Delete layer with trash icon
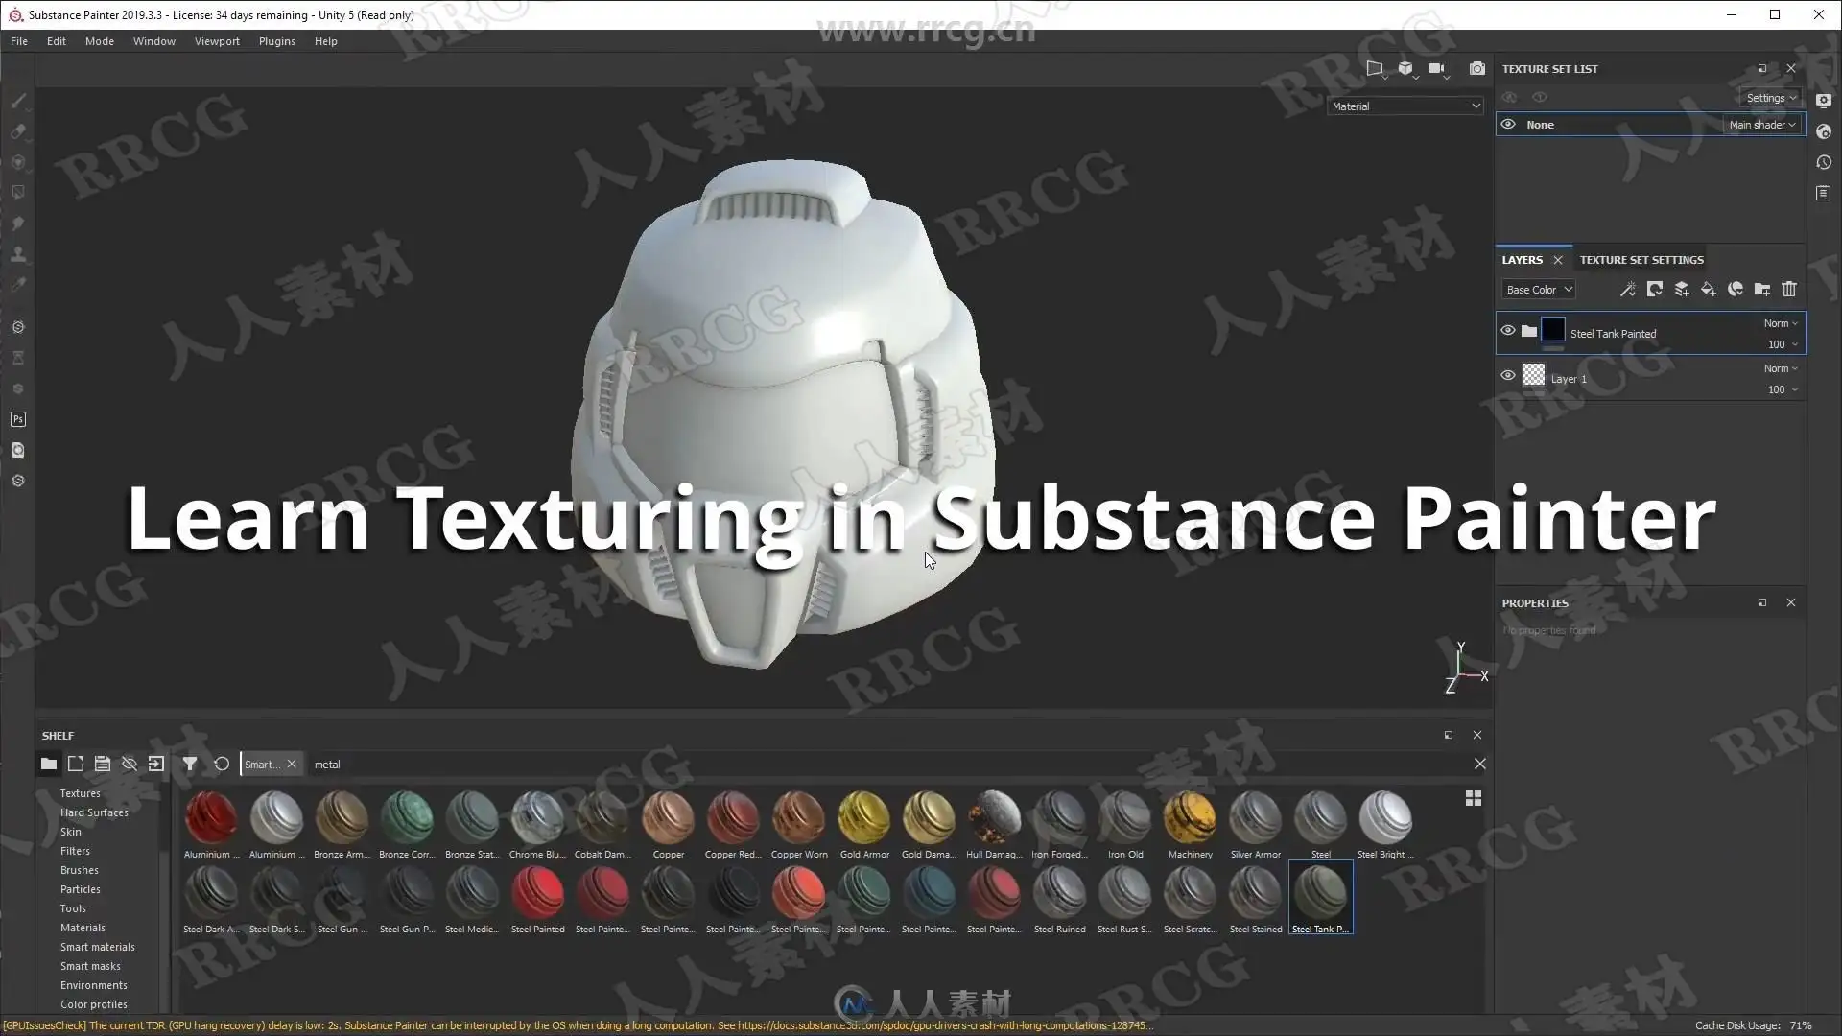Viewport: 1842px width, 1036px height. [1789, 290]
